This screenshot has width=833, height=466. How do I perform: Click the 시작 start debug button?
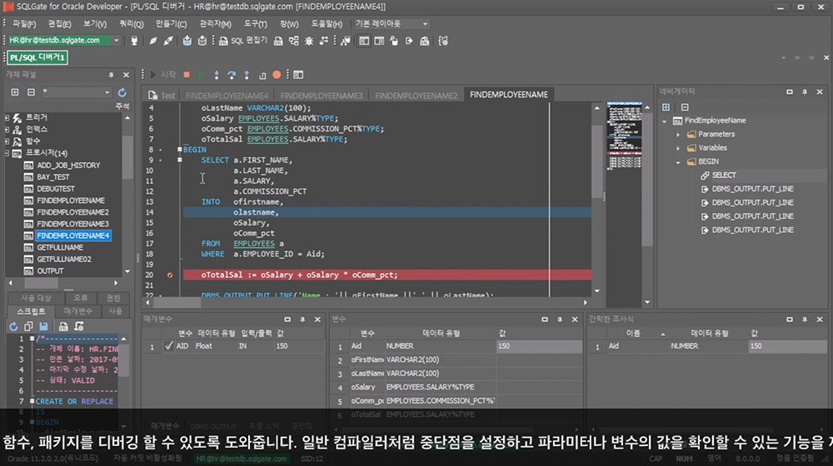pyautogui.click(x=162, y=75)
